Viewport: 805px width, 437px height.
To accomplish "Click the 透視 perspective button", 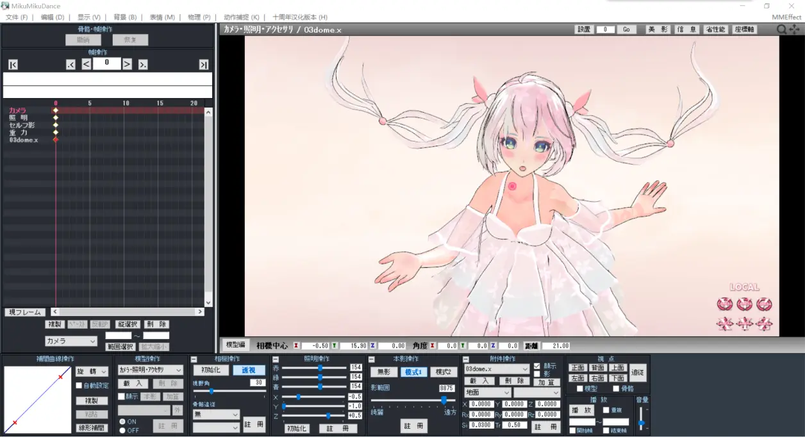I will 249,370.
